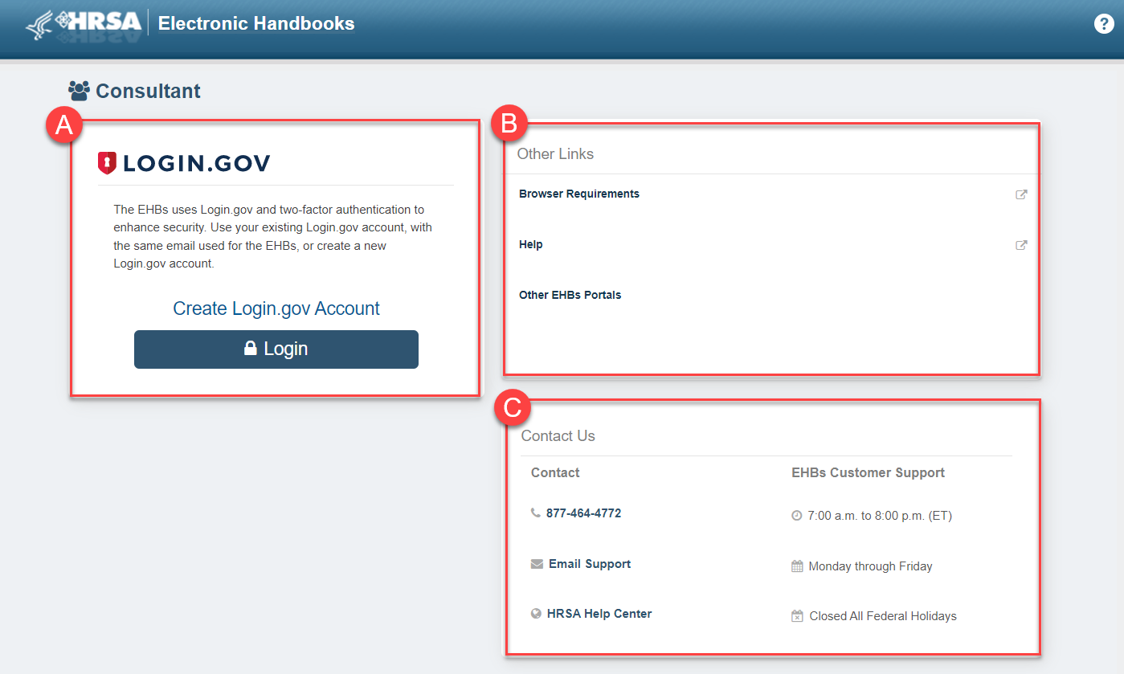Open Create Login.gov Account link
This screenshot has height=674, width=1124.
[x=276, y=308]
